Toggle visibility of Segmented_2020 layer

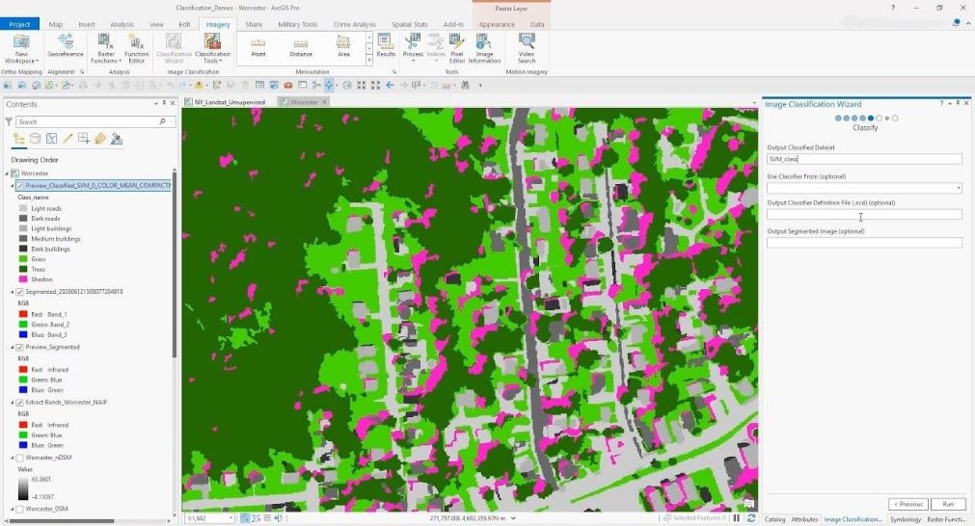pos(20,291)
